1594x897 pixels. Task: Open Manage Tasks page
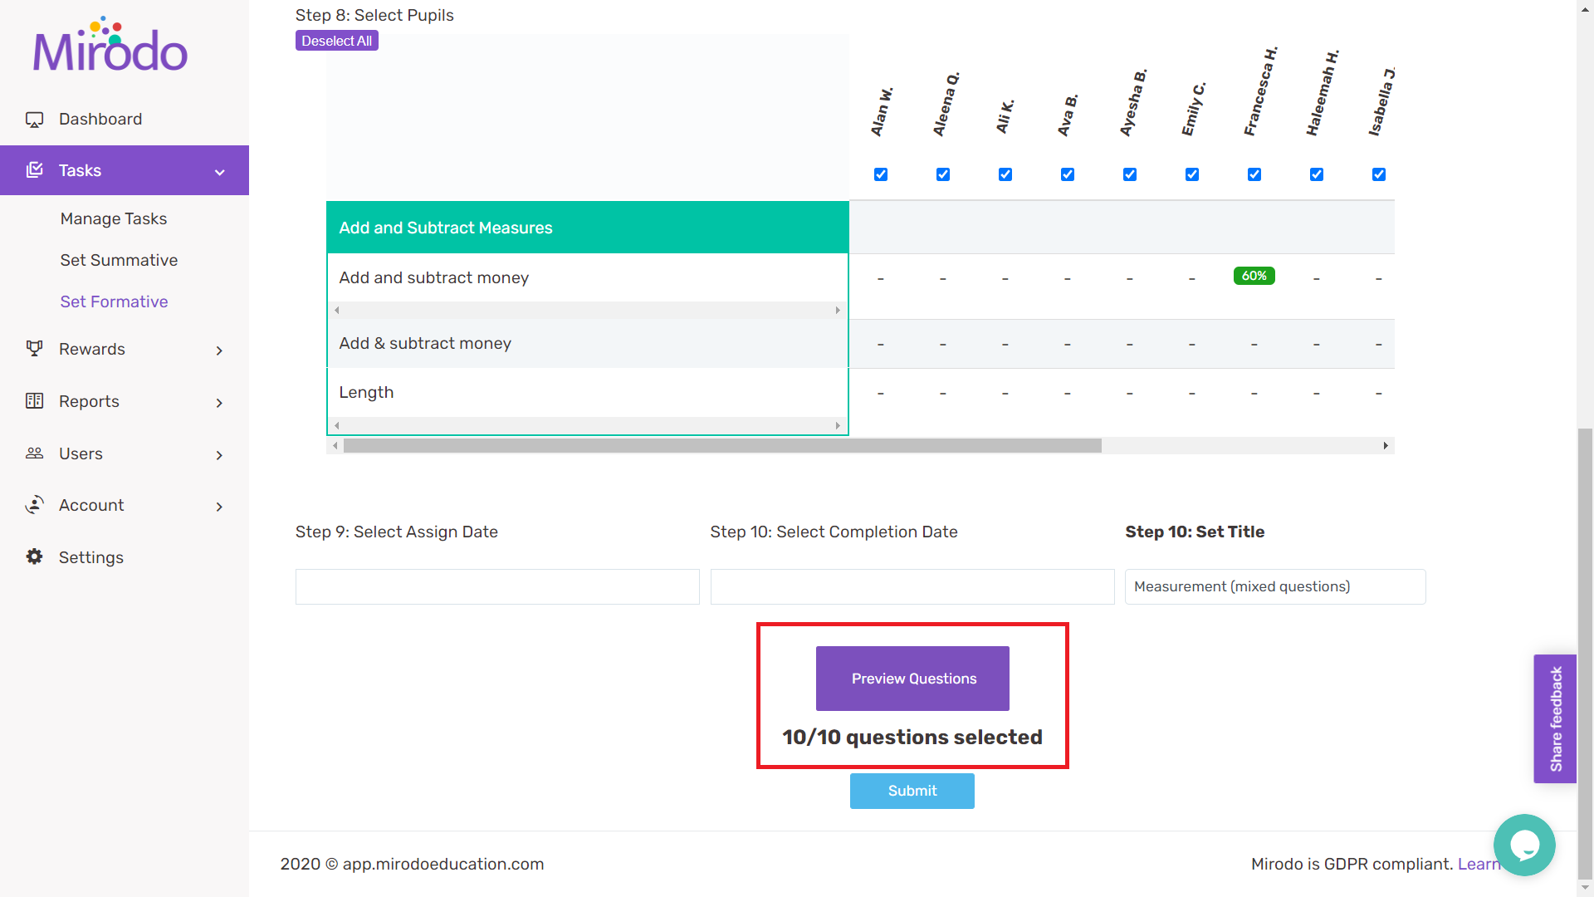pos(114,218)
